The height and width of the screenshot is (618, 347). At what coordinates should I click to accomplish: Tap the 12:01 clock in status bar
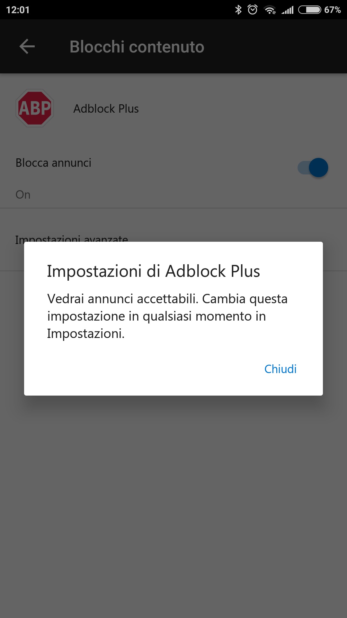18,10
